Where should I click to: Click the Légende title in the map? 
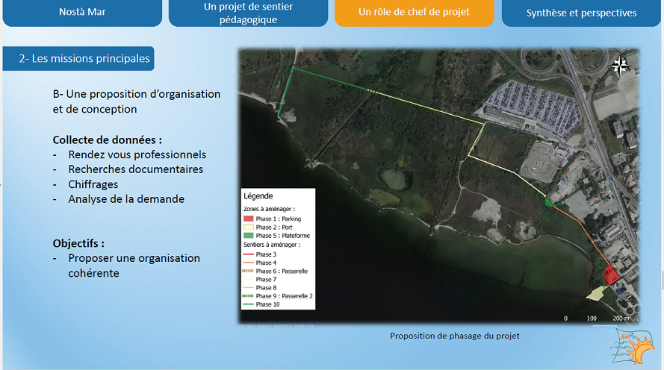click(258, 195)
